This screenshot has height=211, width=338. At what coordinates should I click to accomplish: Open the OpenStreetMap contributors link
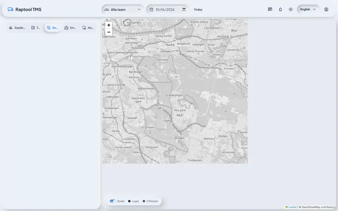click(x=318, y=207)
